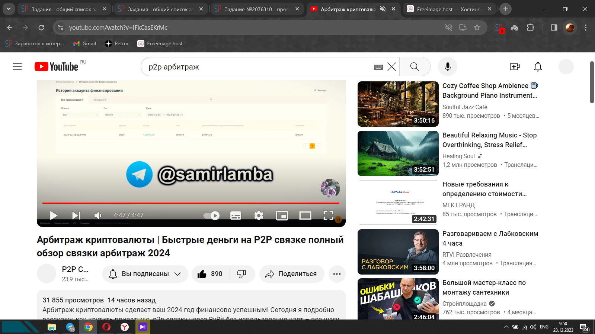This screenshot has height=334, width=595.
Task: Open account avatar menu on YouTube
Action: [x=566, y=67]
